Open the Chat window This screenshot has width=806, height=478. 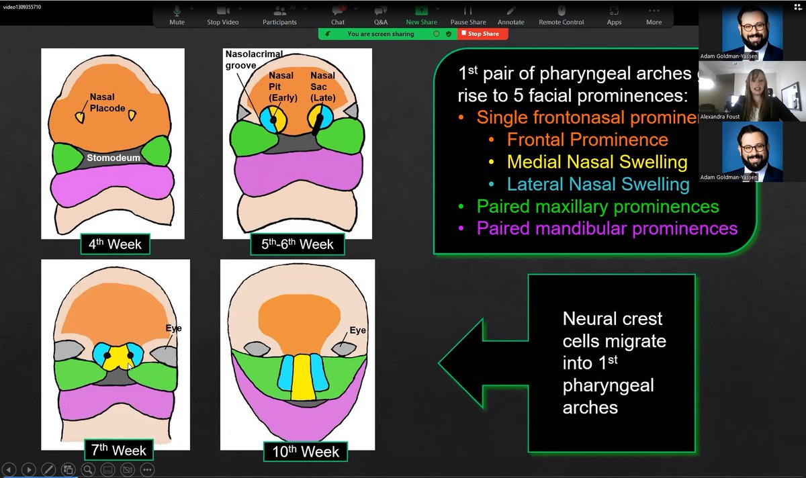337,13
